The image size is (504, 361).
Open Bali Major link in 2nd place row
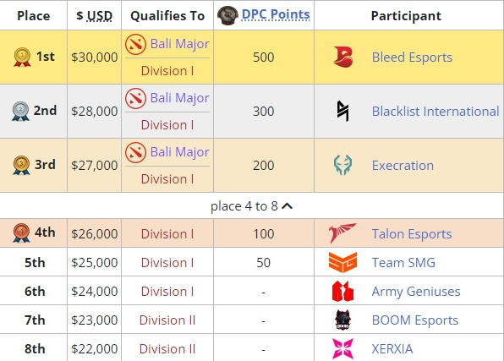(179, 98)
